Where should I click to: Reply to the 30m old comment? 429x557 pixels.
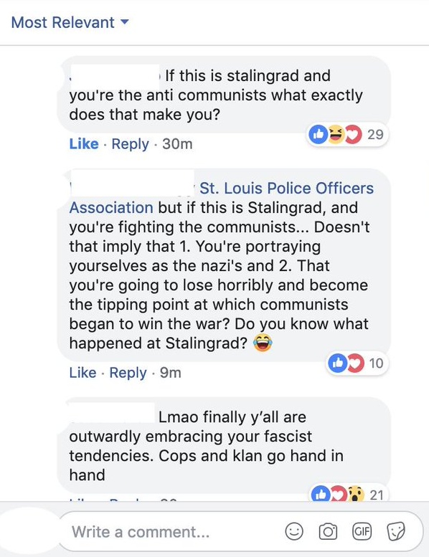pos(130,144)
